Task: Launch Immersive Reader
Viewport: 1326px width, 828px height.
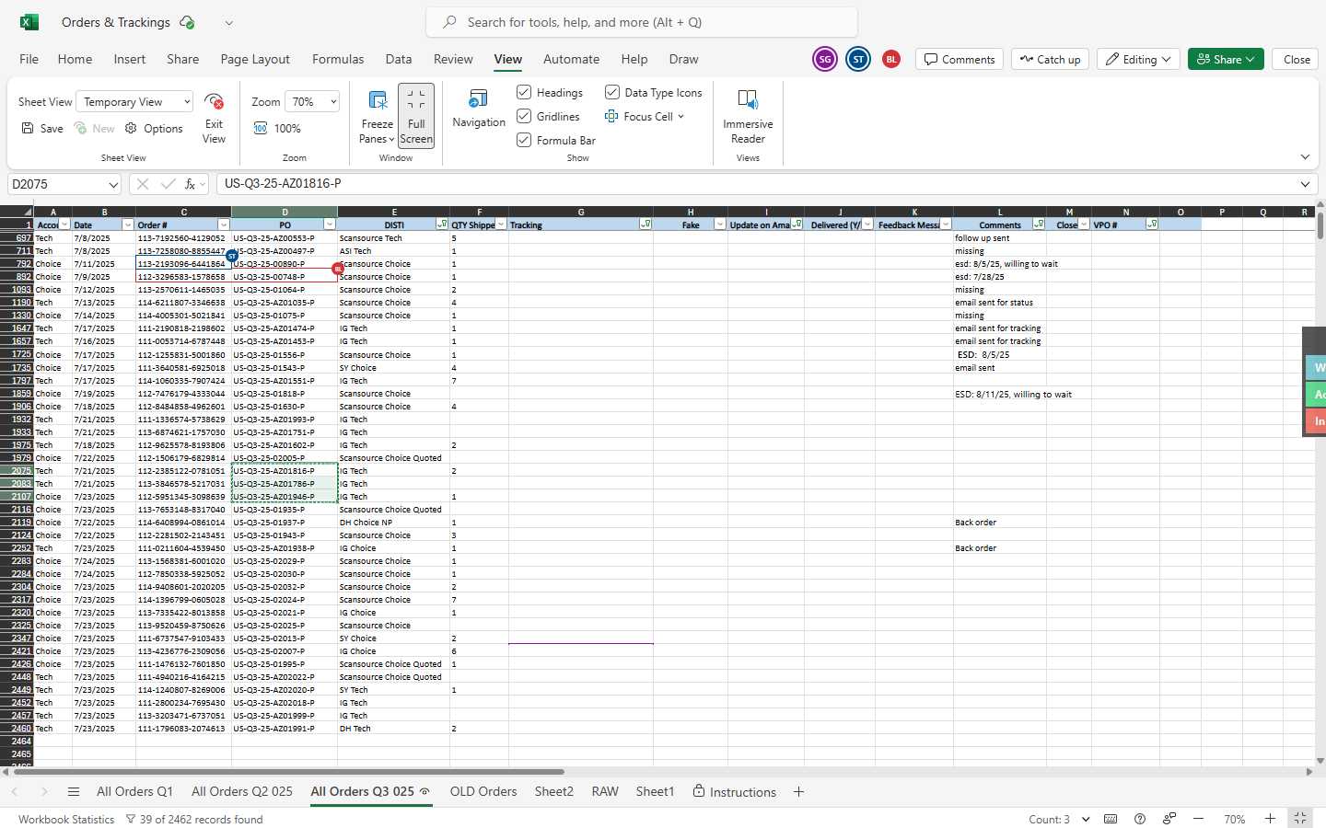Action: tap(748, 116)
